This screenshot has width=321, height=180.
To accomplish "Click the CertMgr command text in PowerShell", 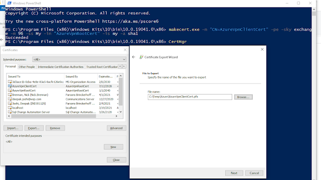I will pyautogui.click(x=178, y=41).
